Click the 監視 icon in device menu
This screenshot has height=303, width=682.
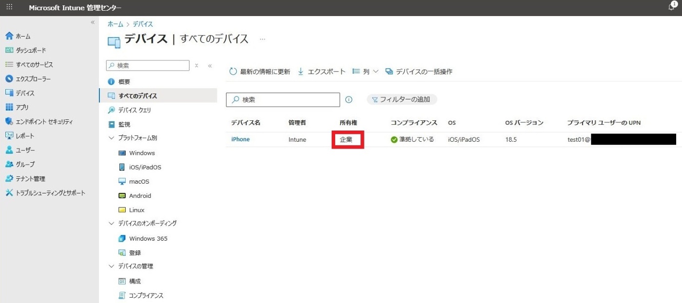(111, 125)
